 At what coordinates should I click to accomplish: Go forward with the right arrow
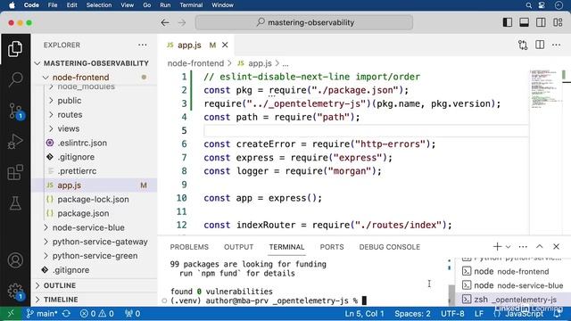coord(182,22)
